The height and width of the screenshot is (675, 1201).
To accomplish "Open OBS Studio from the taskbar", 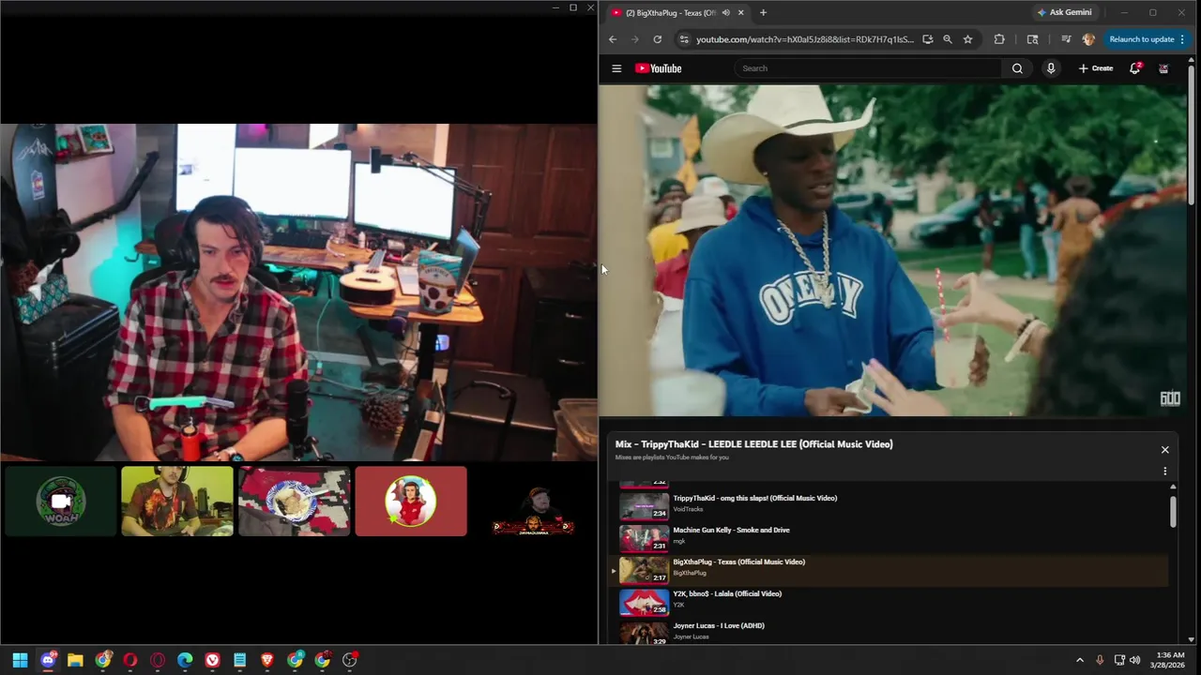I will point(350,660).
